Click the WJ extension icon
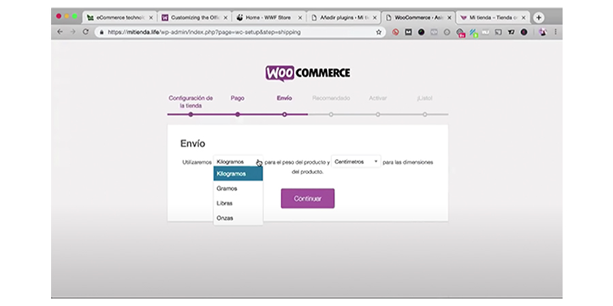613x306 pixels. [485, 33]
